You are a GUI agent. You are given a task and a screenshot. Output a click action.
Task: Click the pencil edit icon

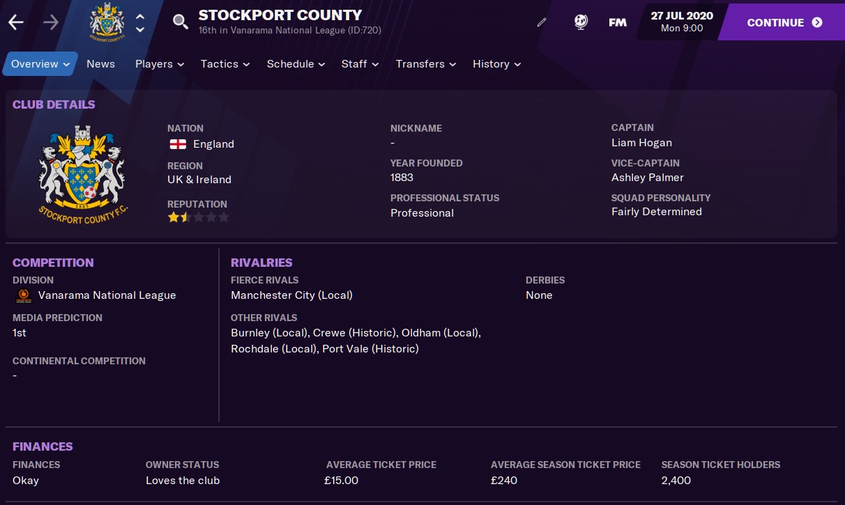click(x=542, y=22)
